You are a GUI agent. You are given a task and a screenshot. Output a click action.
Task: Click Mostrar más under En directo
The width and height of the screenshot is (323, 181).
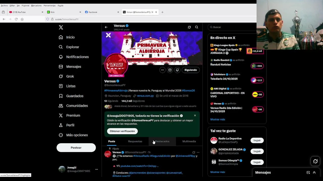point(218,119)
